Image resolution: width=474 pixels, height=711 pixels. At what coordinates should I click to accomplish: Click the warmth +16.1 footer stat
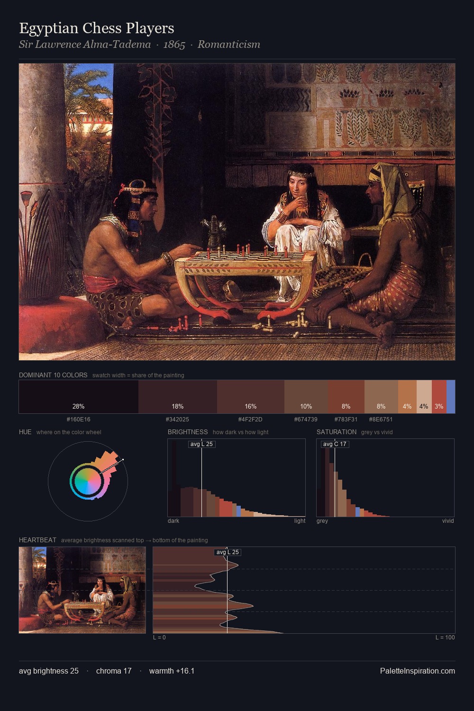(172, 671)
